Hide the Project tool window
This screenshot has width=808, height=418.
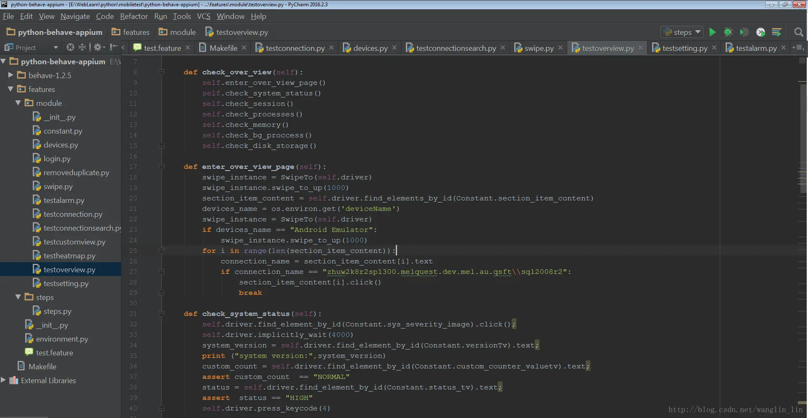pos(113,47)
